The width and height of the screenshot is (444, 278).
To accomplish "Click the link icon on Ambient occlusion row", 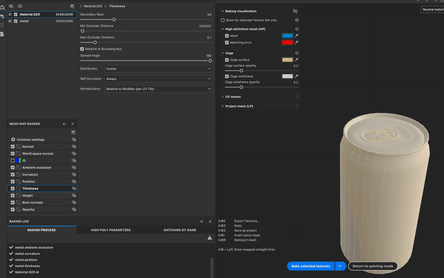I will tap(74, 168).
